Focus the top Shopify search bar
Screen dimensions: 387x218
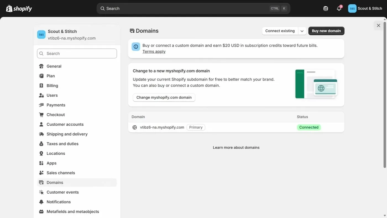(193, 9)
